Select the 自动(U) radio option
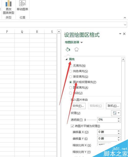The width and height of the screenshot is (128, 157). (70, 93)
